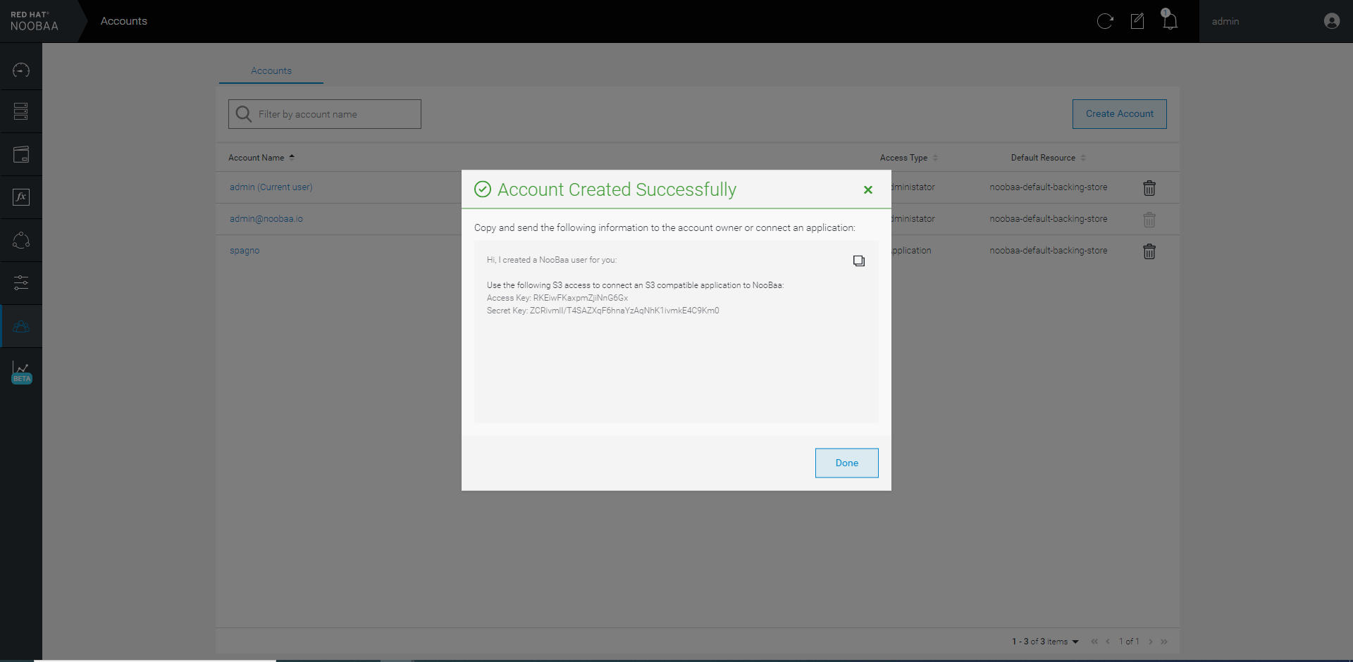The height and width of the screenshot is (662, 1353).
Task: Expand the items per page dropdown
Action: tap(1075, 642)
